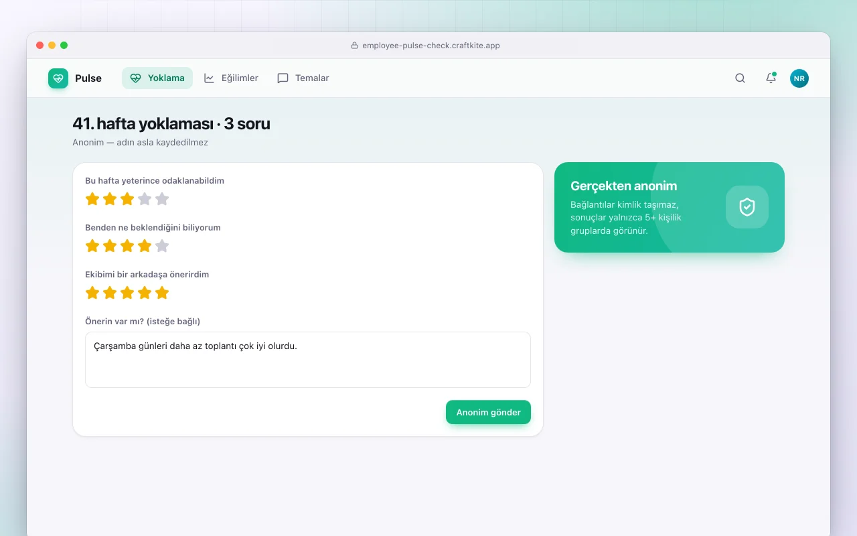Click label 'Önerin var mı? (isteğe bağlı)'
Image resolution: width=857 pixels, height=536 pixels.
tap(143, 322)
